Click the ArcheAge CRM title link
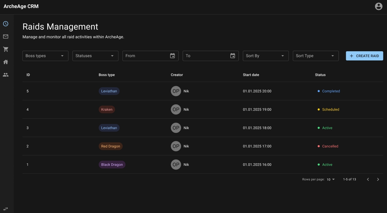Screen dimensions: 387x213 (21, 6)
